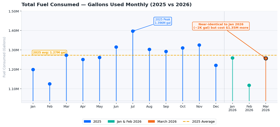Click the February 2025 blue marker

[50, 84]
